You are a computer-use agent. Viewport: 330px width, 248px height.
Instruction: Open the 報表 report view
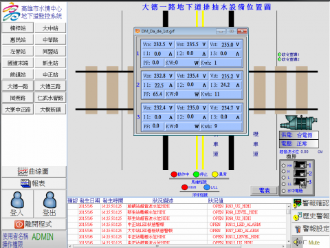click(x=34, y=183)
